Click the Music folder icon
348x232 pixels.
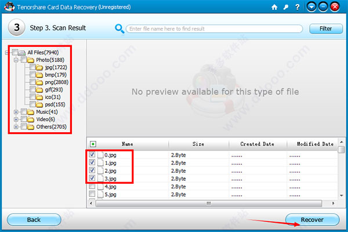(x=31, y=112)
